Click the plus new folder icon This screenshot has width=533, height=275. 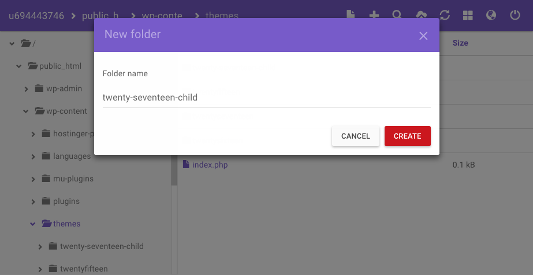(x=374, y=14)
